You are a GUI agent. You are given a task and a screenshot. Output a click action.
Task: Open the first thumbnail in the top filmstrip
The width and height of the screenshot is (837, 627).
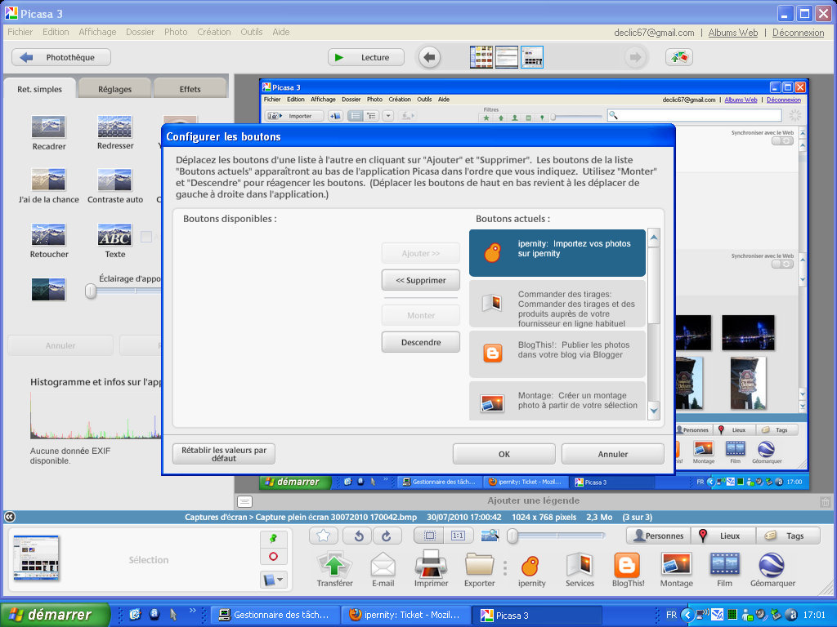tap(481, 57)
